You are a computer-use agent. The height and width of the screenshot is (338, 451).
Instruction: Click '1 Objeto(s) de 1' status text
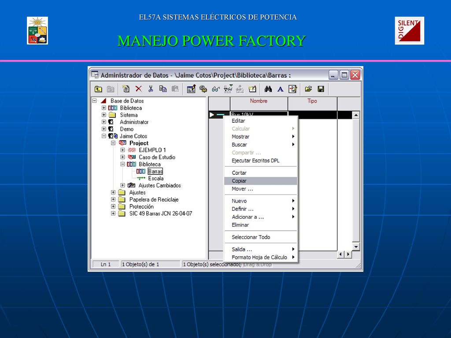(140, 264)
